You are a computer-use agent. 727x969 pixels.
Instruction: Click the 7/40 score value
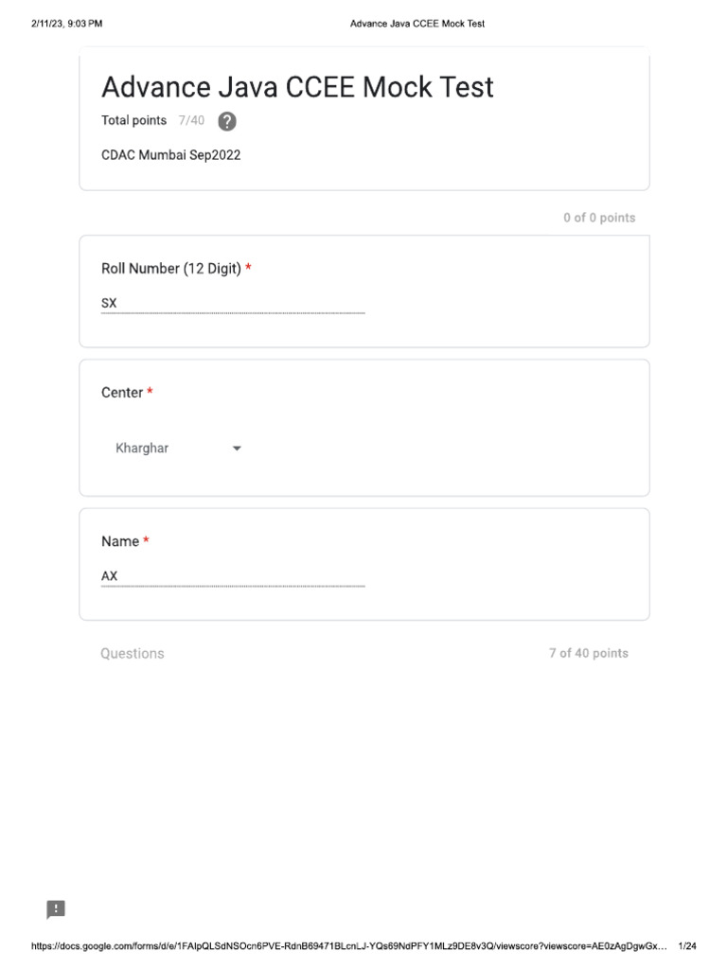point(191,120)
